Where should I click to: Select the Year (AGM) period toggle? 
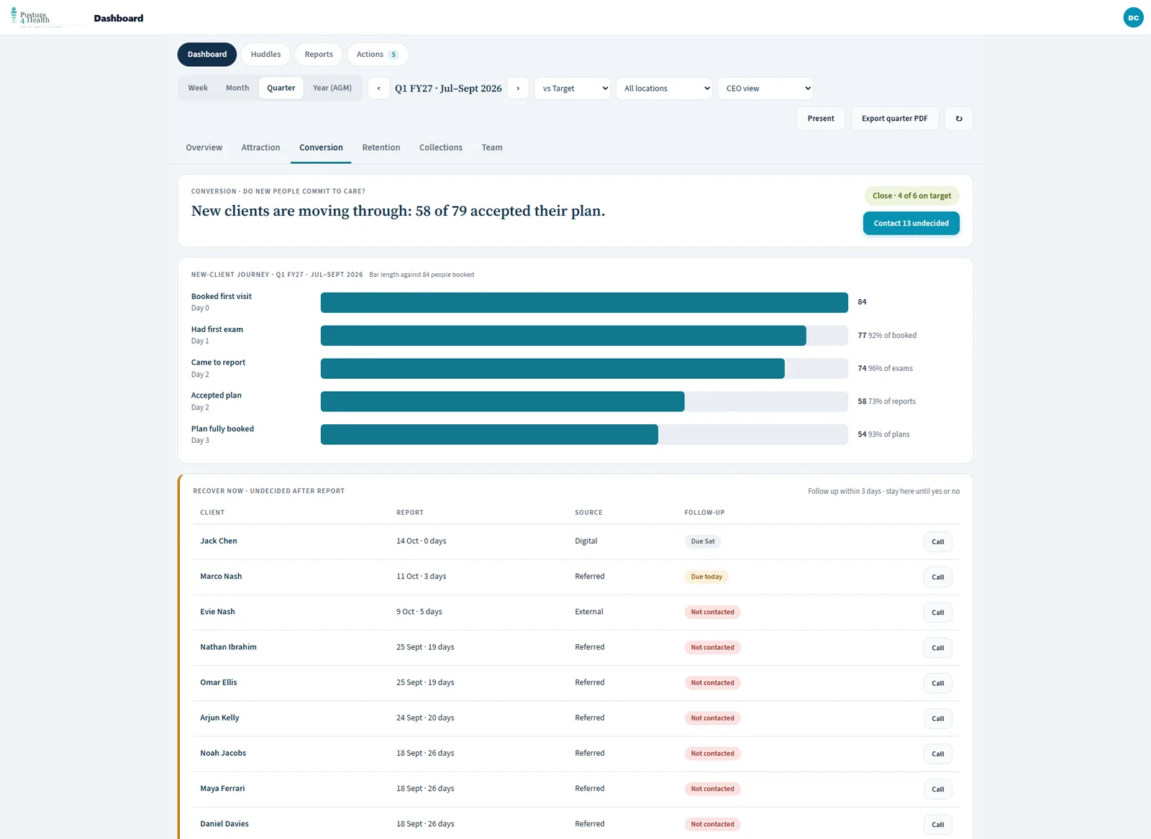332,88
